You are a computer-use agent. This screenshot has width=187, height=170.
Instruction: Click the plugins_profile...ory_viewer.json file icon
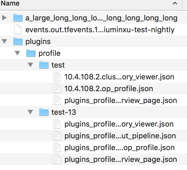tap(57, 124)
